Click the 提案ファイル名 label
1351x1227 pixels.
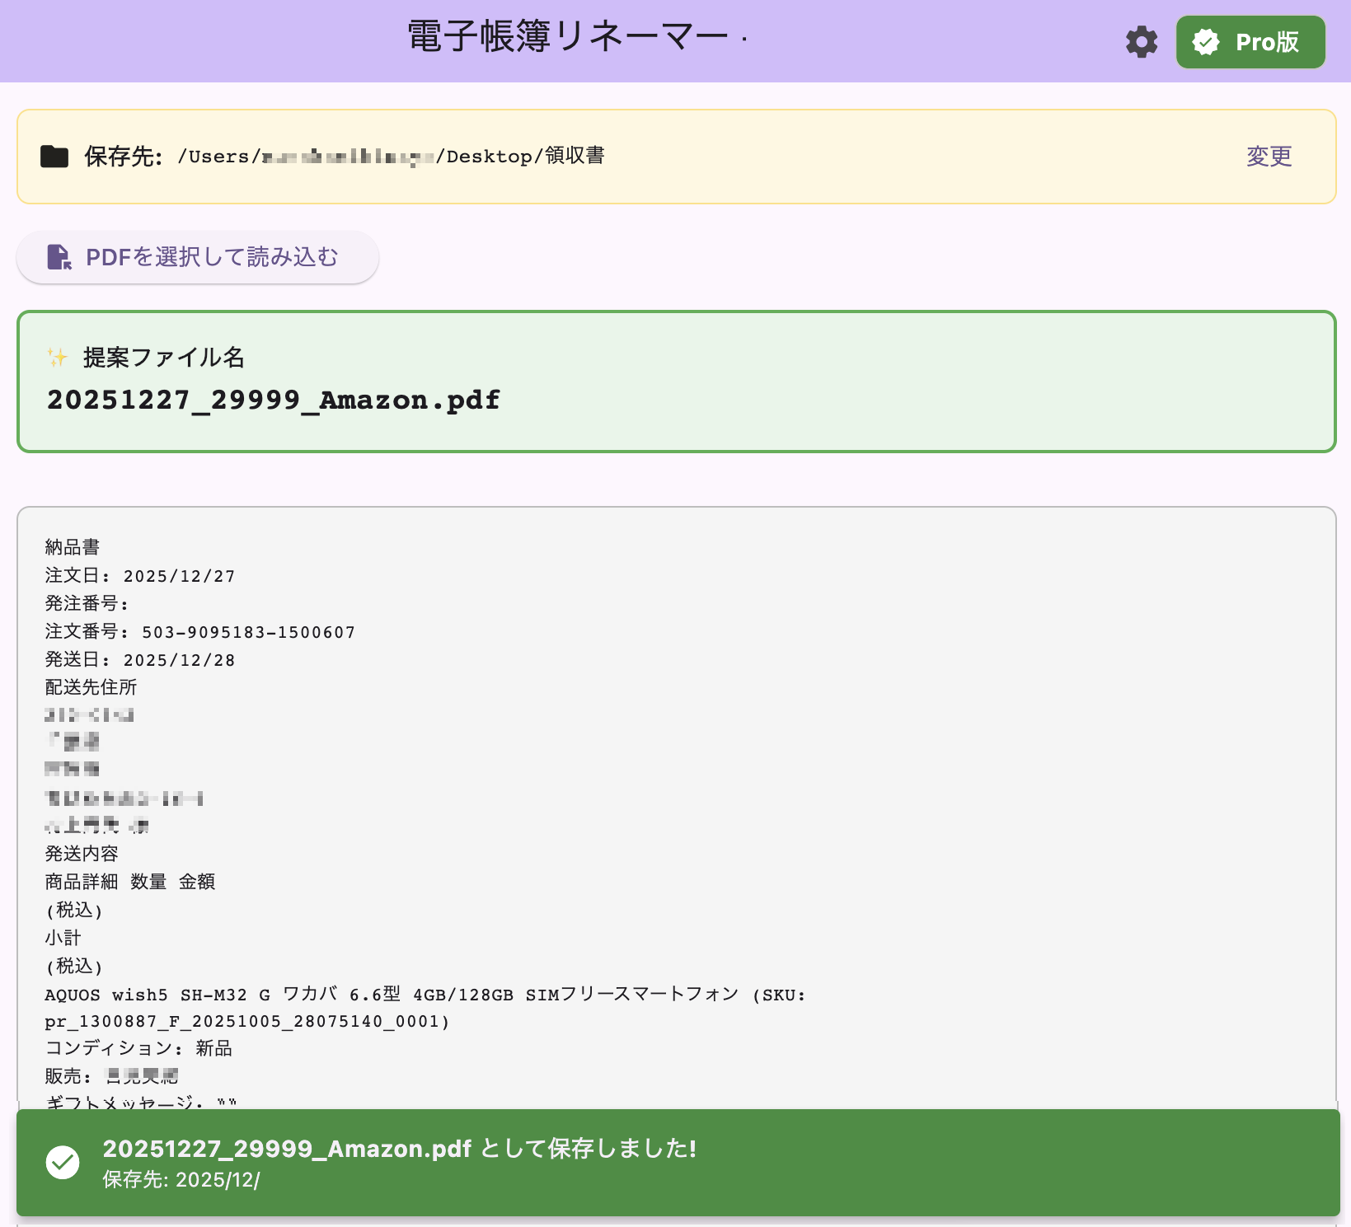click(164, 358)
